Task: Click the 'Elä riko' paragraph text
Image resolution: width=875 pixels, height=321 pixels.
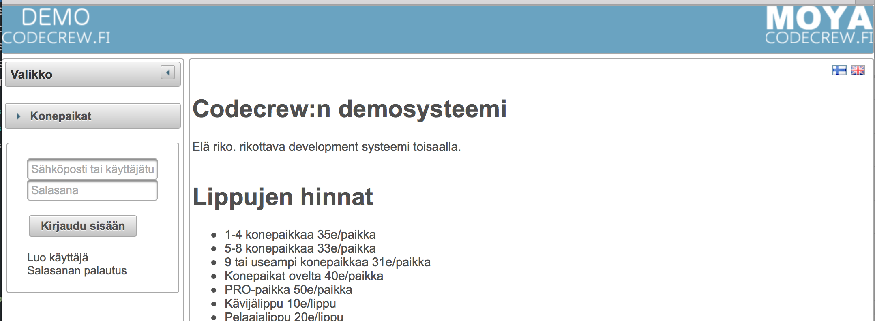Action: coord(326,147)
